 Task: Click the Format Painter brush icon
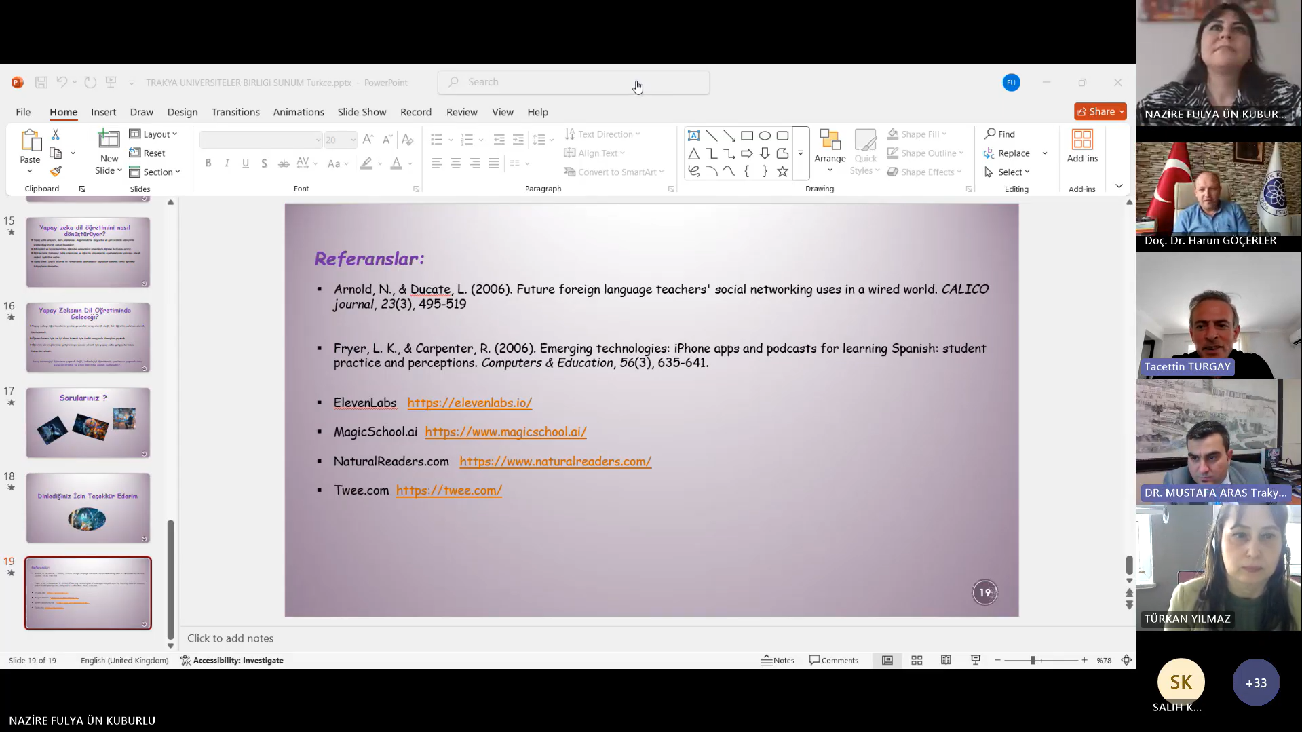pos(56,172)
